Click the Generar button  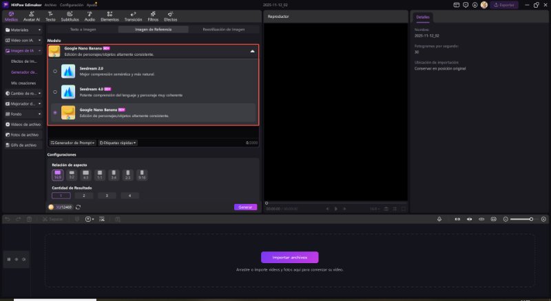click(x=245, y=207)
